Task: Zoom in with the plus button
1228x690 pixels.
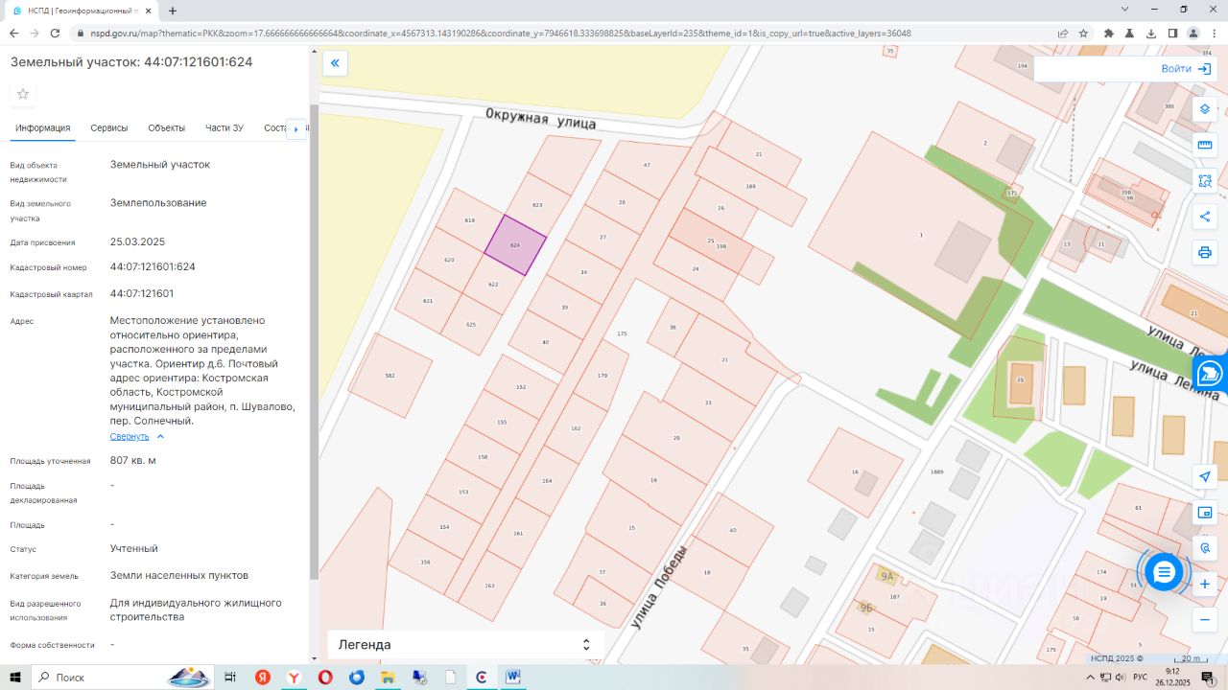Action: coord(1205,584)
